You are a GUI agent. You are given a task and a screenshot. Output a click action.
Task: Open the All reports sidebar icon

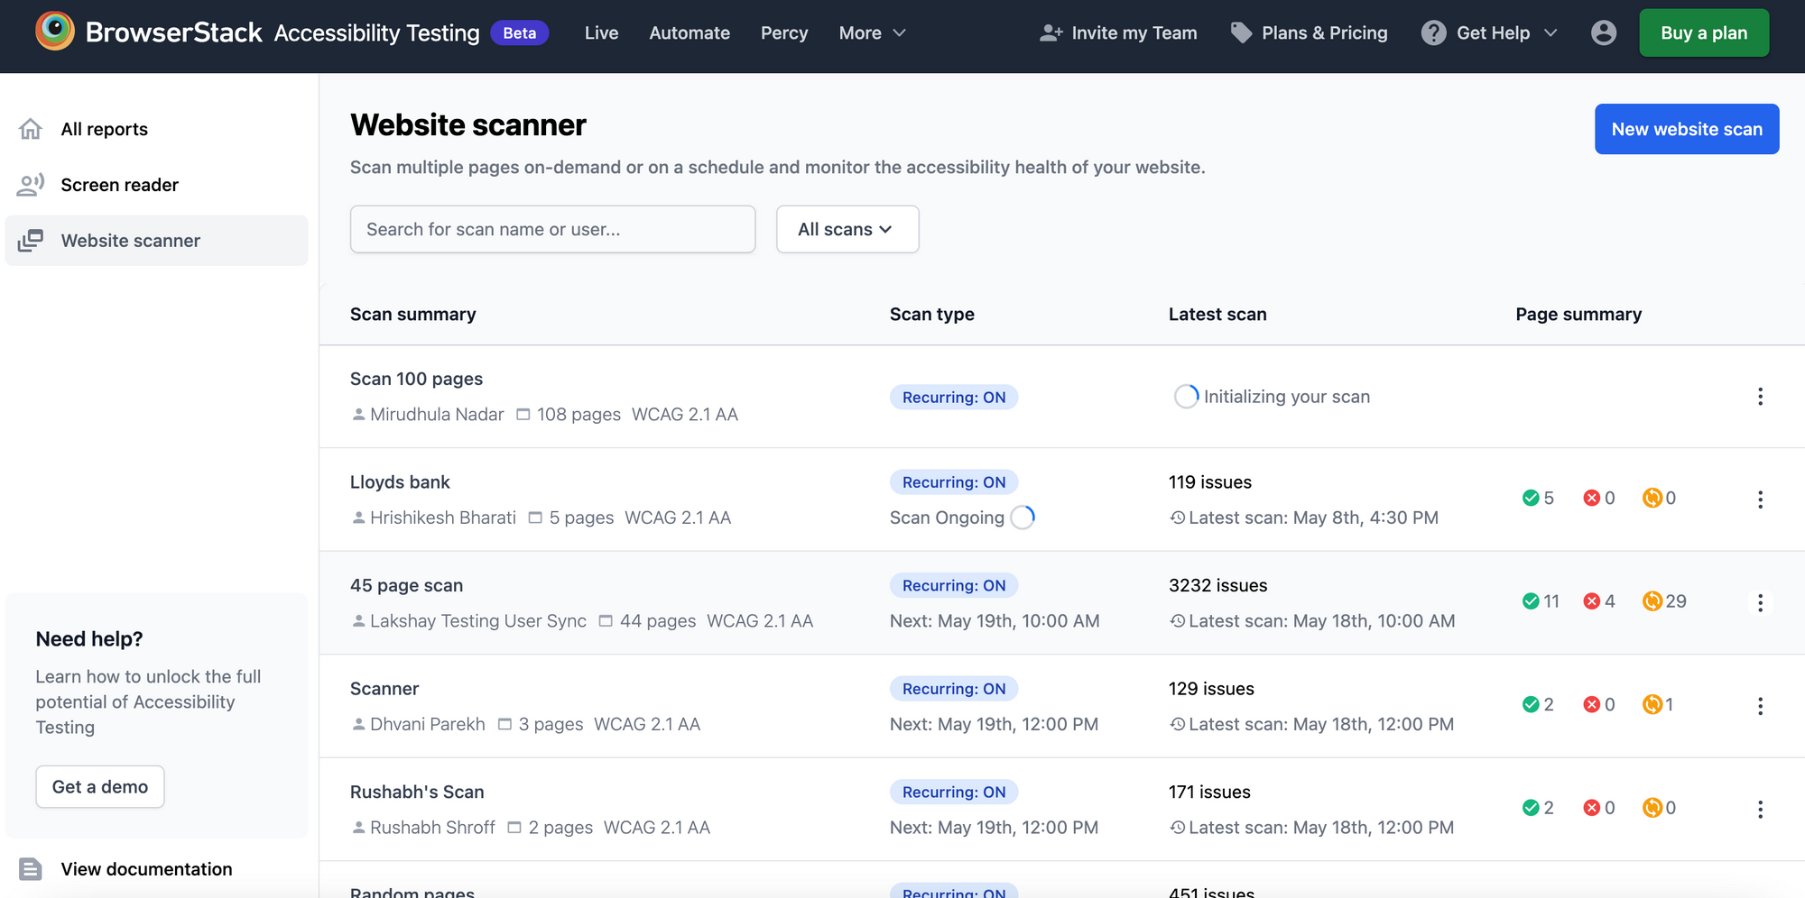[31, 129]
